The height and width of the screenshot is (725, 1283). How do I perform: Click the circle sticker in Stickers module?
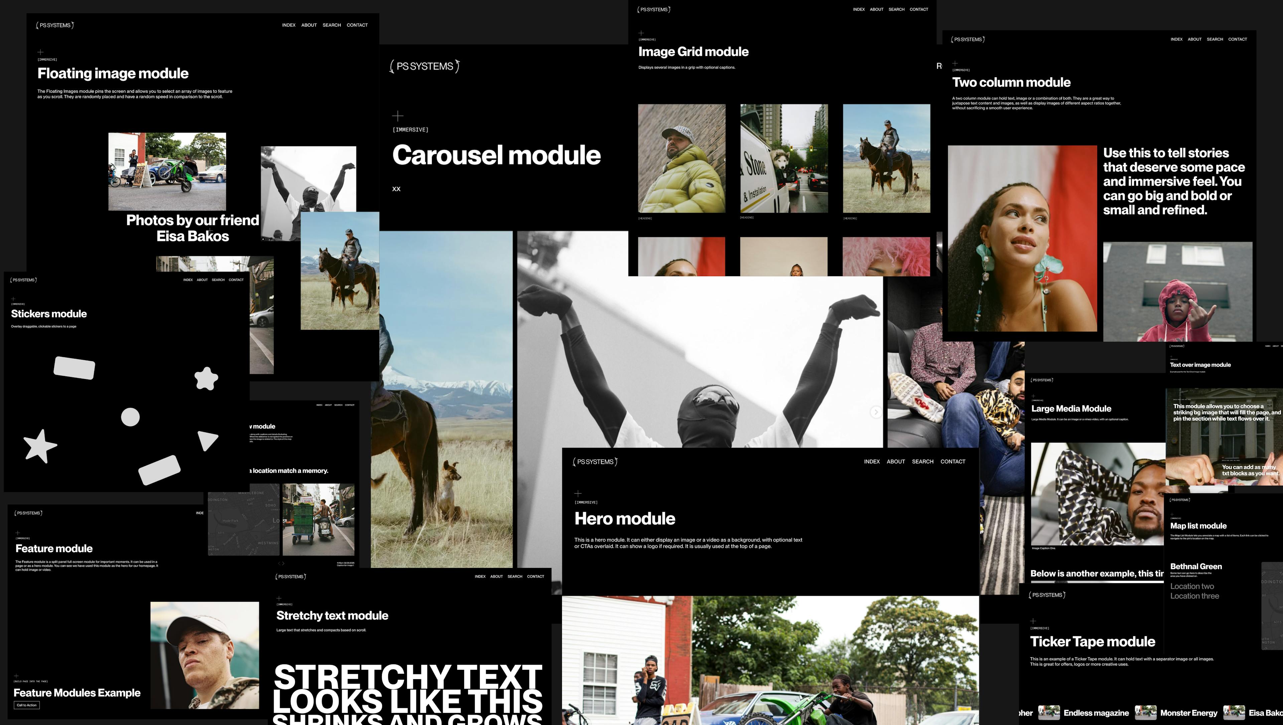[131, 417]
